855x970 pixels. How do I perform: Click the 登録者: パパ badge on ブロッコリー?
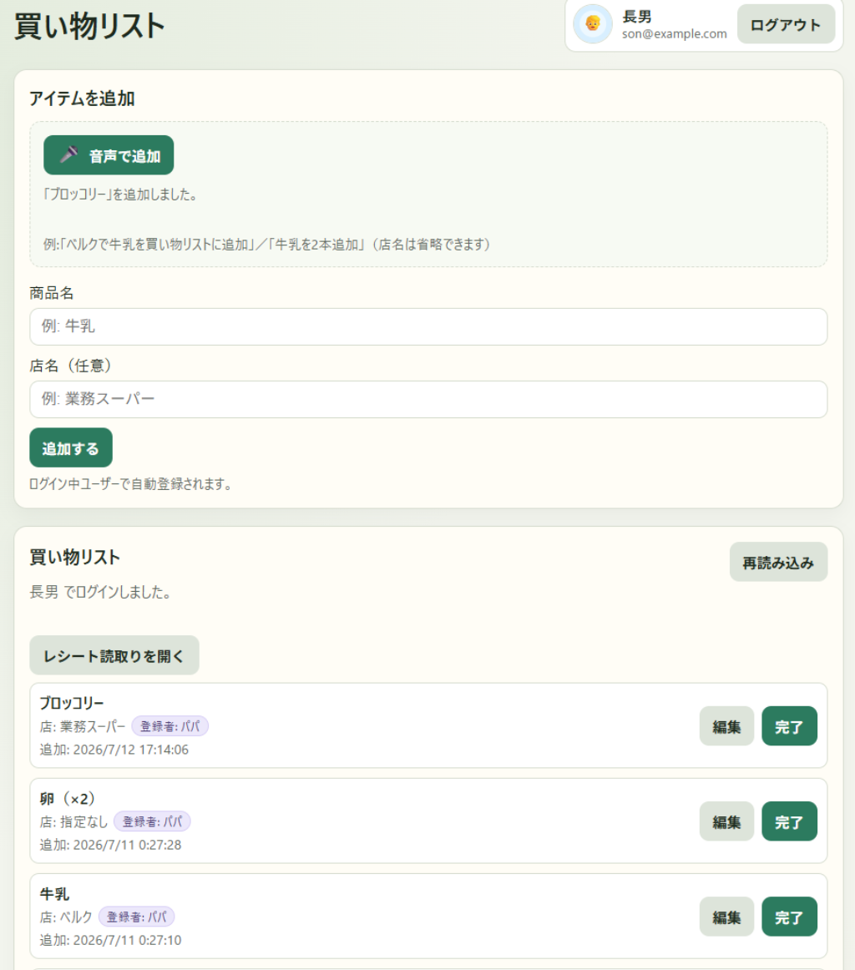point(170,726)
